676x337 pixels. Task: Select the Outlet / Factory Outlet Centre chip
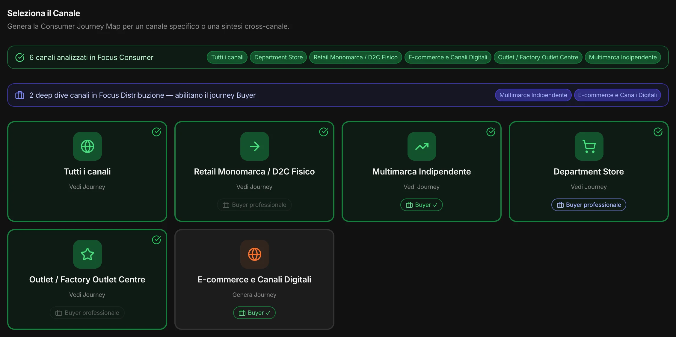[x=538, y=57]
